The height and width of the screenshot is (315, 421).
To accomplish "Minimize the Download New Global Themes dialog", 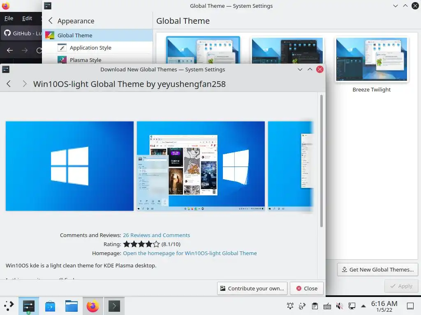I will tap(300, 69).
